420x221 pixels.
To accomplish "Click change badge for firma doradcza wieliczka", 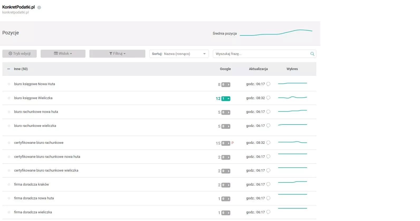I will pos(226,213).
